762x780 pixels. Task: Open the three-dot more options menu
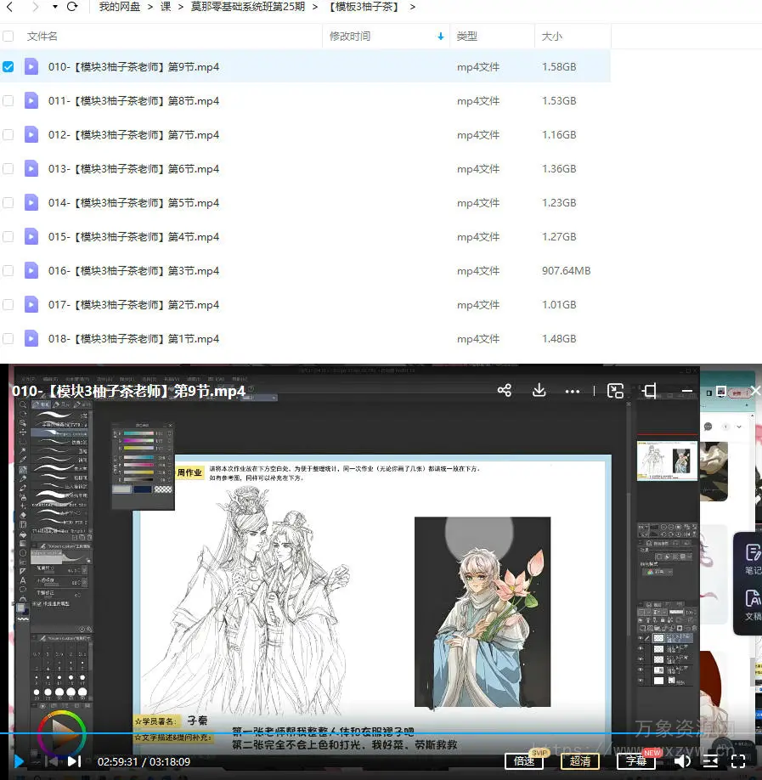click(573, 392)
